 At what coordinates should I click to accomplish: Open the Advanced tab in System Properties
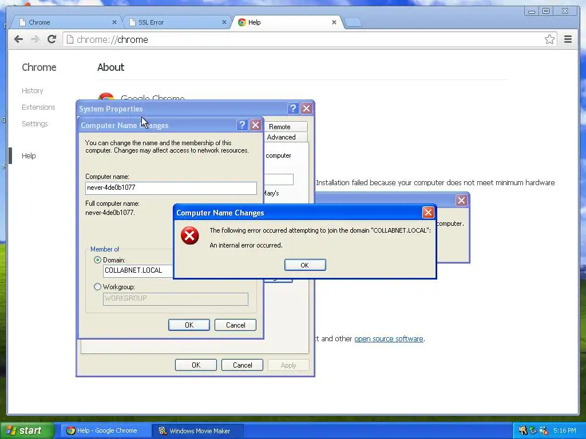[x=285, y=137]
